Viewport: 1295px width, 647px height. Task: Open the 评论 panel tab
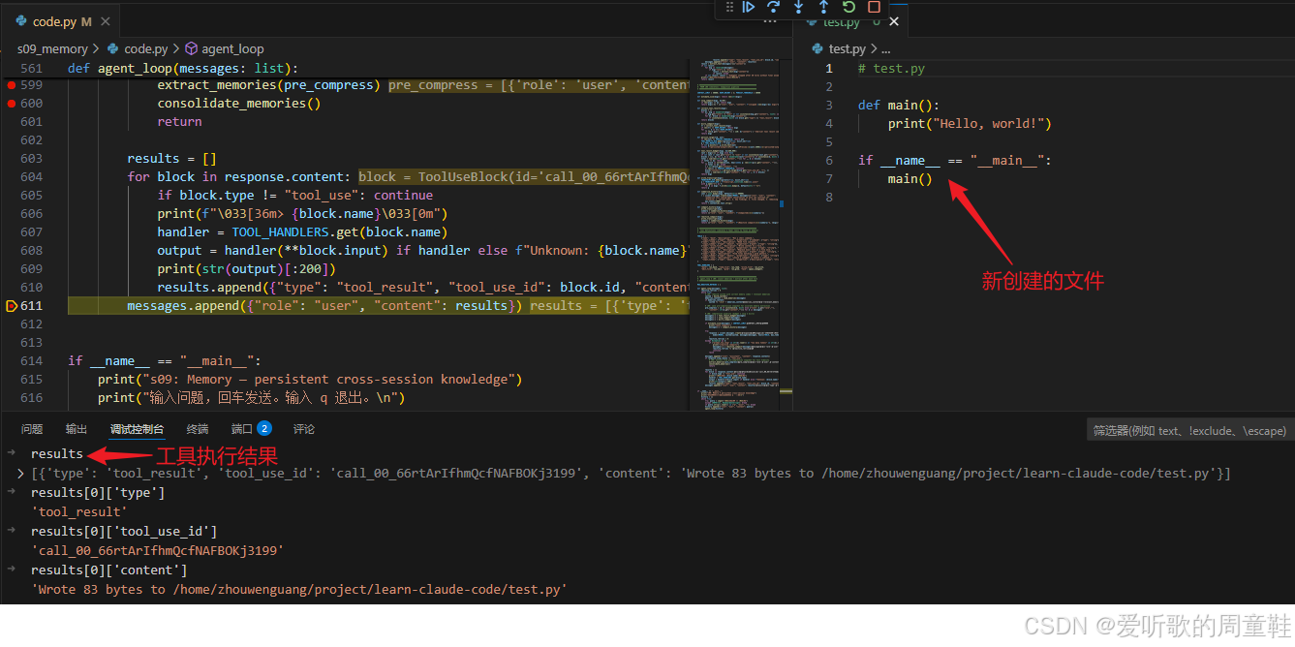tap(304, 429)
